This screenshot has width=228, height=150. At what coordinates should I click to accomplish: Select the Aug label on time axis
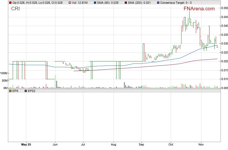(x=114, y=145)
